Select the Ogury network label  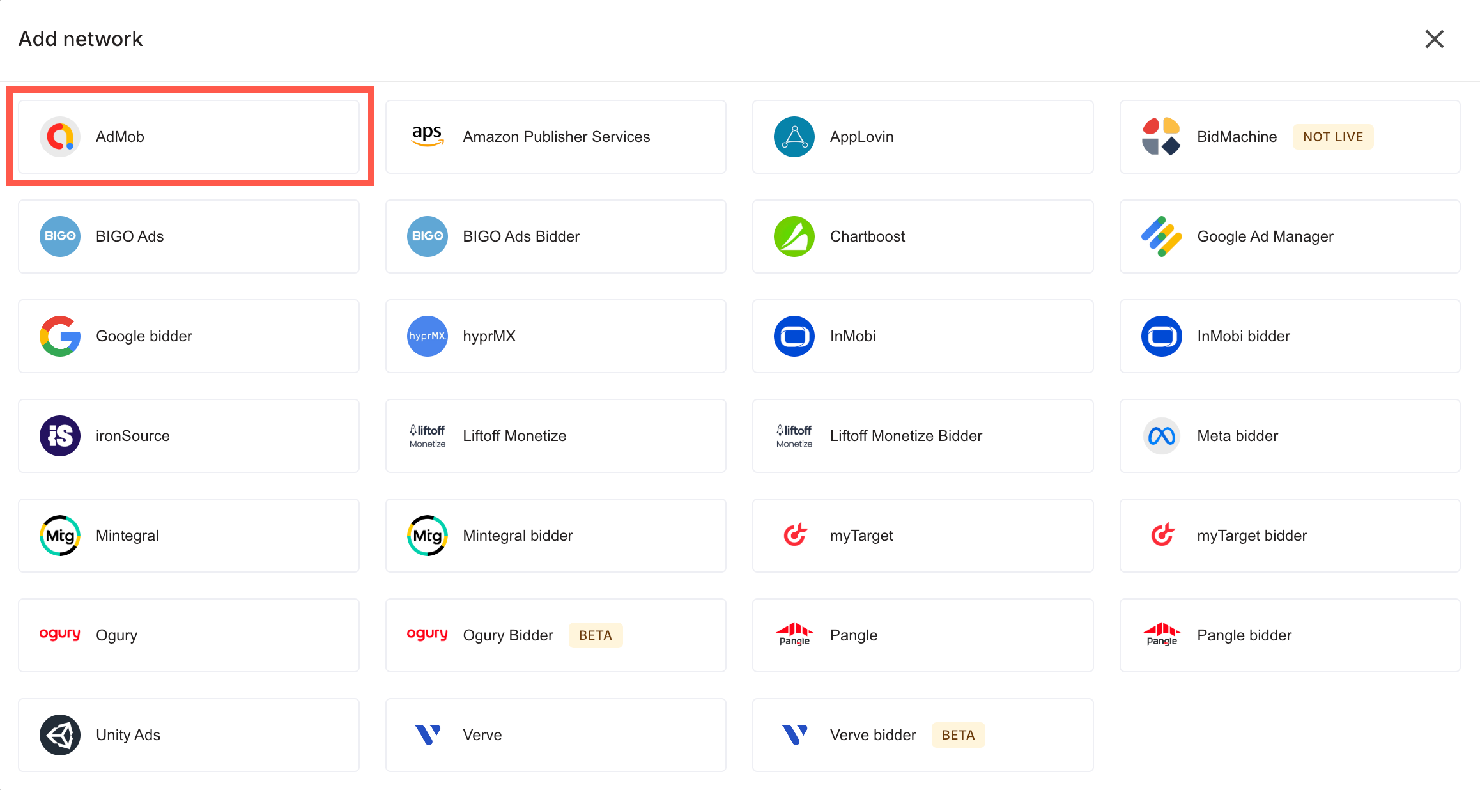(x=117, y=635)
